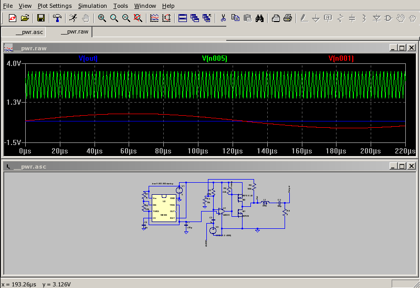
Task: Halt the simulation with the hand icon
Action: pyautogui.click(x=86, y=18)
